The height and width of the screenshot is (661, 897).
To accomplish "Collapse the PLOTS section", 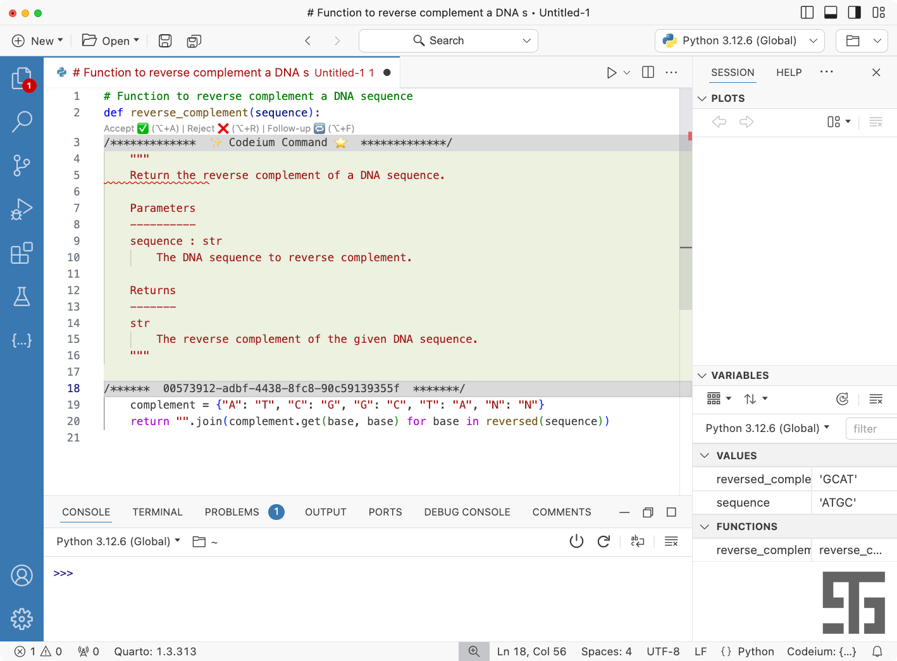I will (x=702, y=99).
